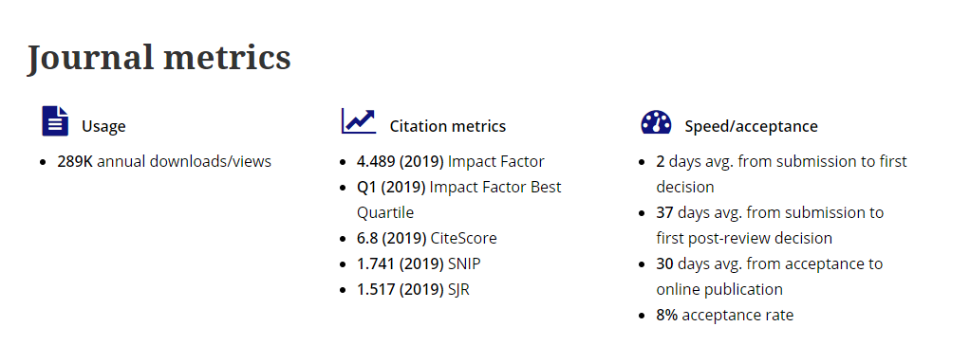970x363 pixels.
Task: Click the 289K annual downloads/views item
Action: pyautogui.click(x=164, y=162)
